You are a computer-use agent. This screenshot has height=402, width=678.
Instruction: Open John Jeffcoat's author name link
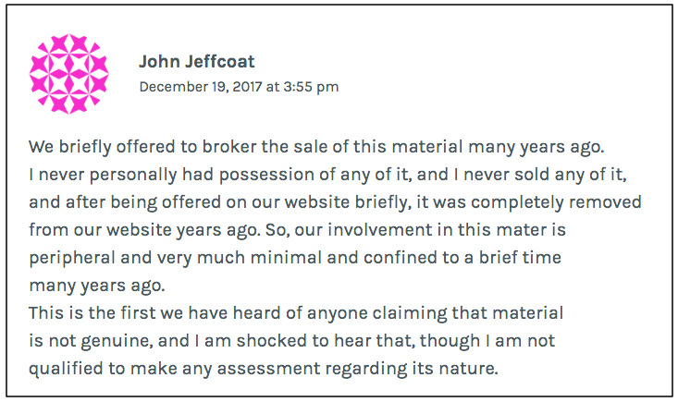197,62
